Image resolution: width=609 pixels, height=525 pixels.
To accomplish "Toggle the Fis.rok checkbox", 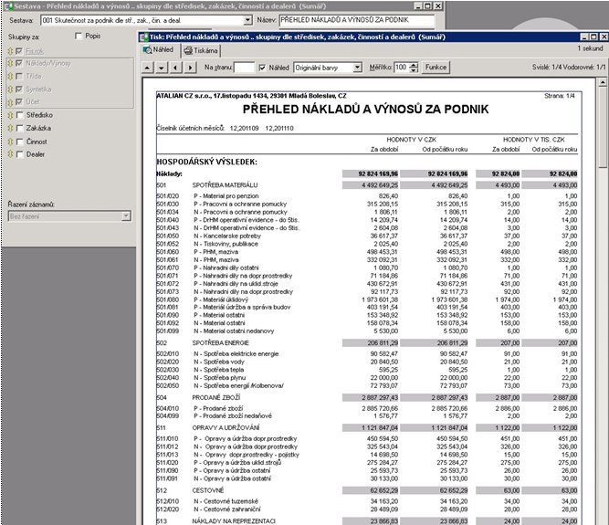I will coord(19,51).
